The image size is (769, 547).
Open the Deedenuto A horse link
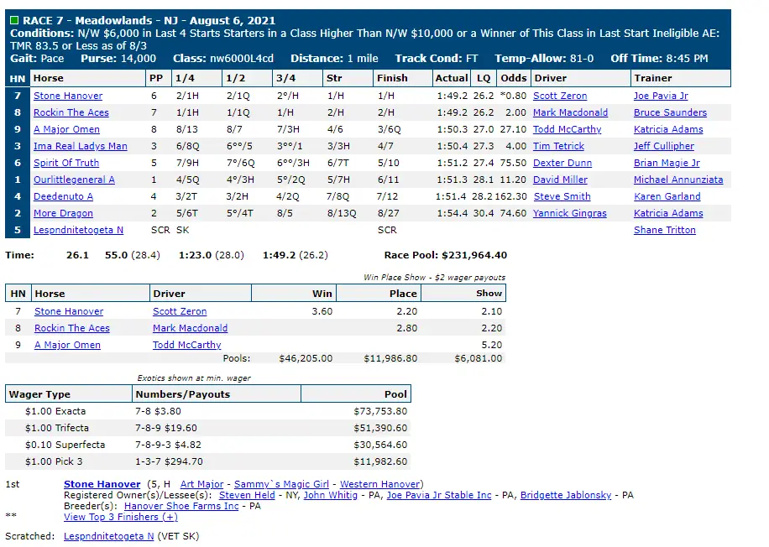[63, 196]
